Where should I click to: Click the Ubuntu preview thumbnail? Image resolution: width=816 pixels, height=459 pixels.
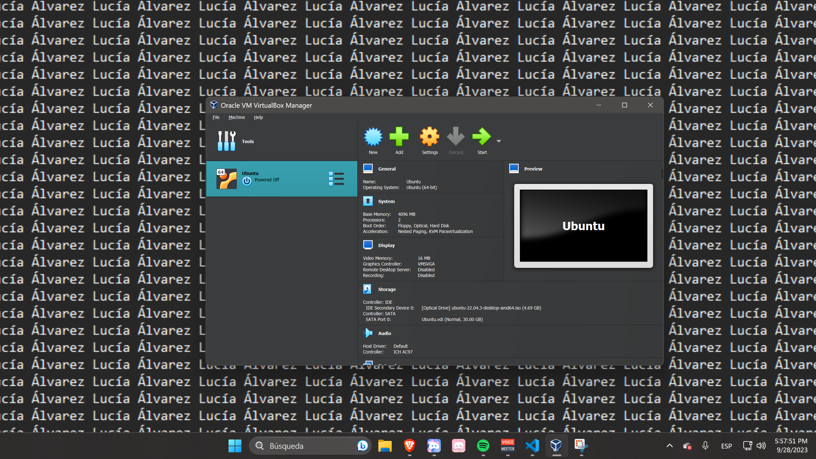(583, 226)
